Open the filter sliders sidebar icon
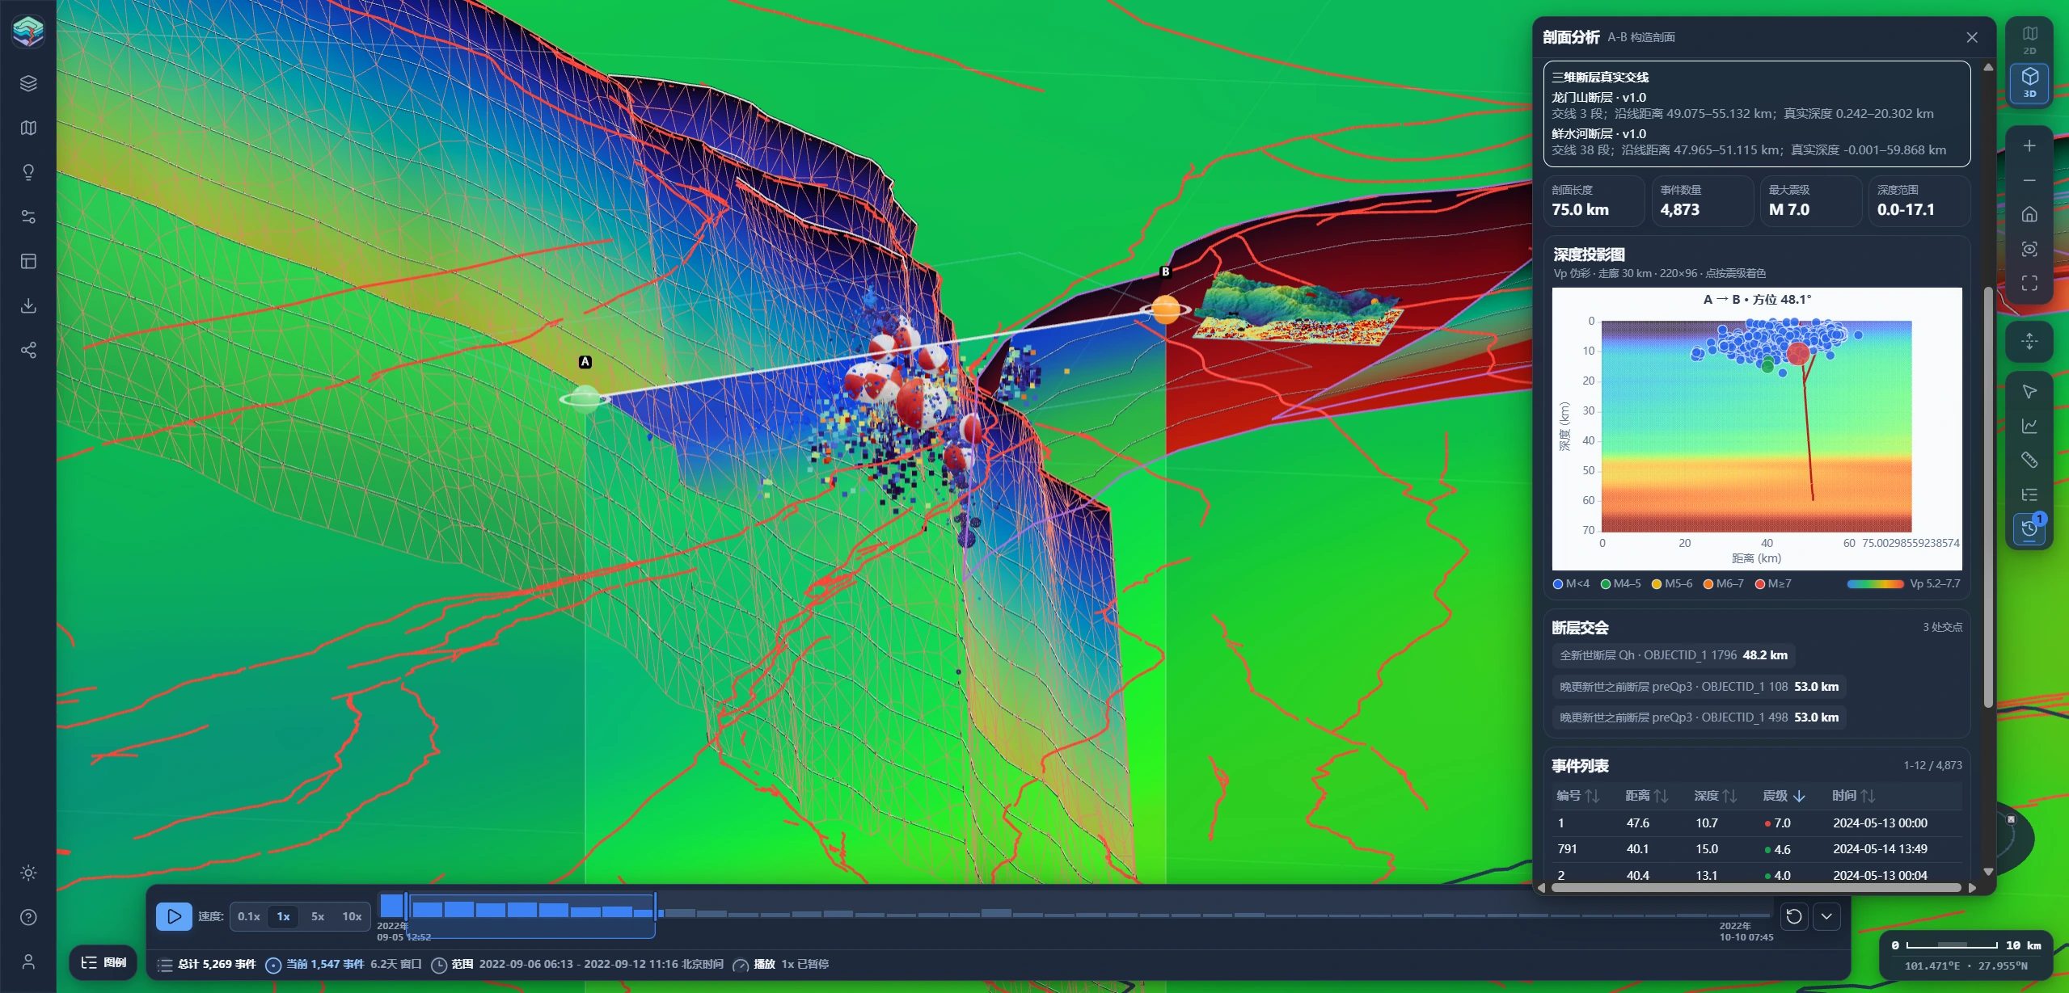 tap(28, 217)
